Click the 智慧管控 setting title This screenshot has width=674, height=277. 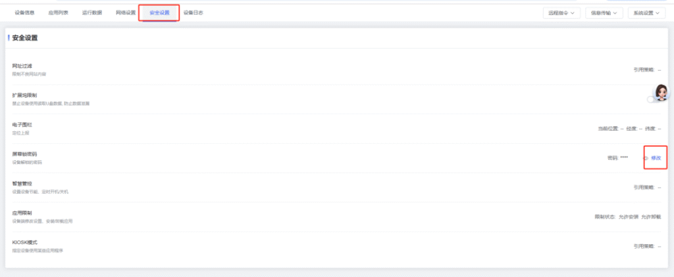22,184
